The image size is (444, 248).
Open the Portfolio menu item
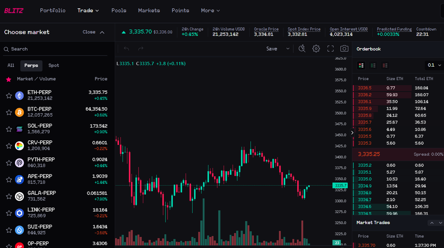[x=53, y=10]
